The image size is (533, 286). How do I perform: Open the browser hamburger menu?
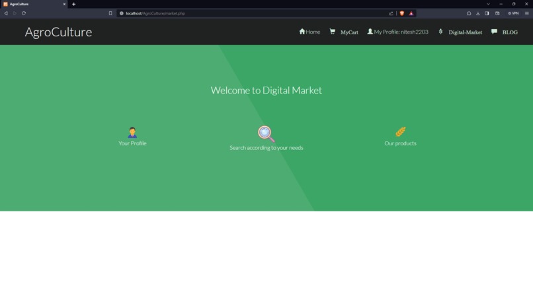[x=527, y=13]
